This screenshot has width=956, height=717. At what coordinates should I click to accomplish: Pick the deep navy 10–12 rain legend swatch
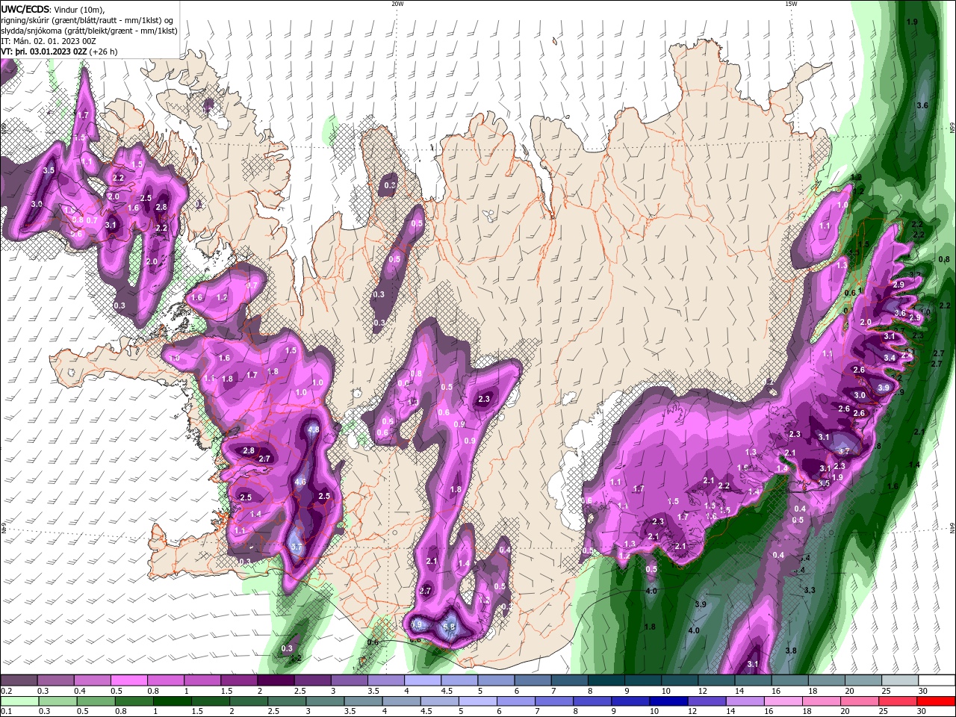click(x=667, y=701)
